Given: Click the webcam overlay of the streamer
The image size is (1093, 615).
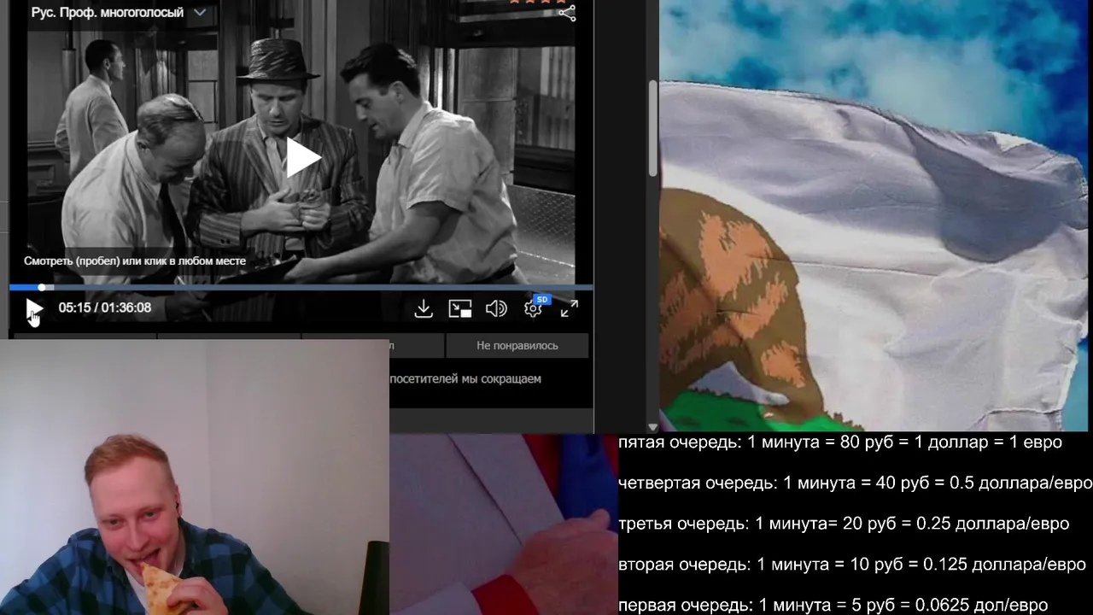Looking at the screenshot, I should pos(195,477).
